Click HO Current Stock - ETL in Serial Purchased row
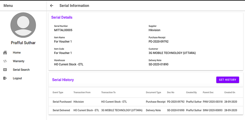 click(x=114, y=102)
